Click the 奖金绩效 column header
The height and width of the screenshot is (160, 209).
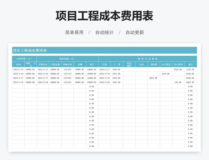[x=129, y=64]
